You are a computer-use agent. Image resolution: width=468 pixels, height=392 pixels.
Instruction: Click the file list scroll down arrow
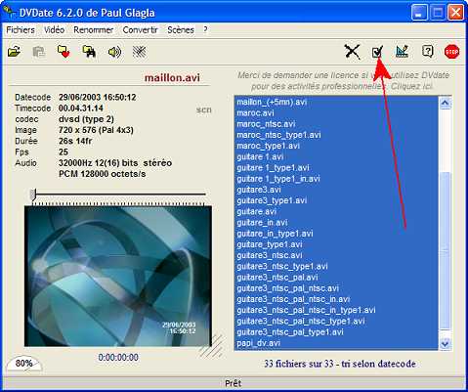[445, 343]
